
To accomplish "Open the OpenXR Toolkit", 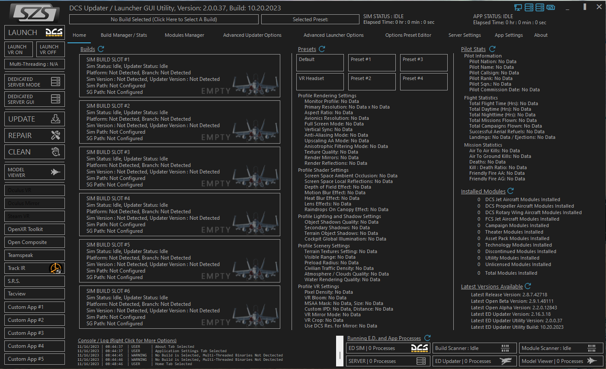I will pyautogui.click(x=35, y=229).
